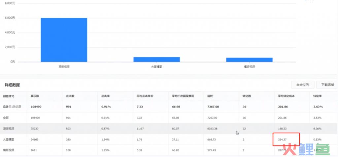Click the 竖版视频 row label in table
Viewport: 338px width, 157px height.
pyautogui.click(x=8, y=129)
